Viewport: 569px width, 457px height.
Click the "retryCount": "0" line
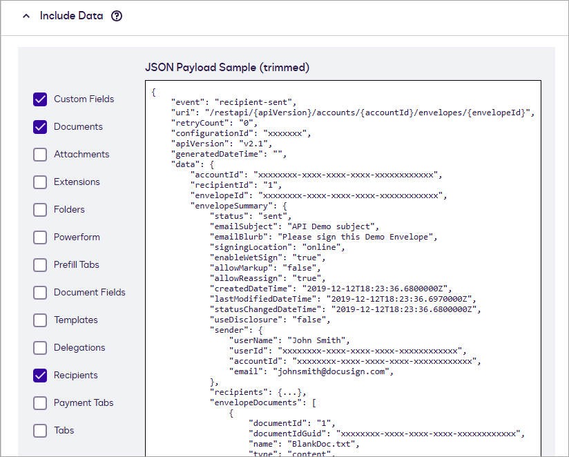[214, 123]
